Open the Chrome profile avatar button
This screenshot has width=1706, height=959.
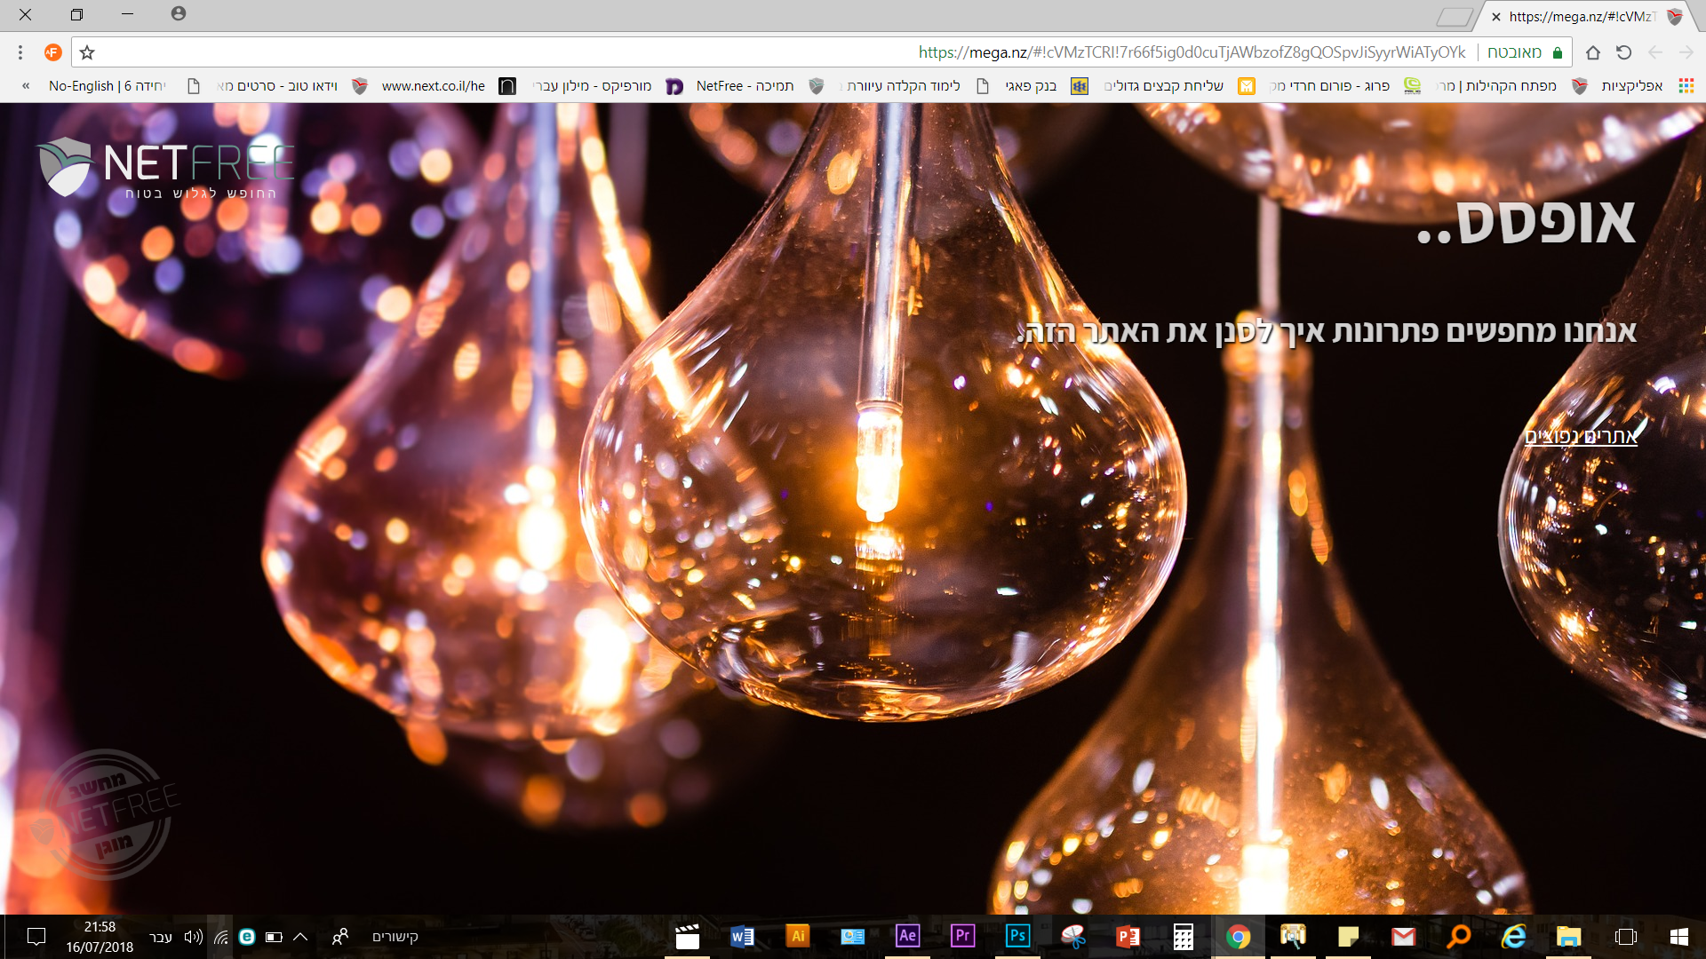(179, 13)
